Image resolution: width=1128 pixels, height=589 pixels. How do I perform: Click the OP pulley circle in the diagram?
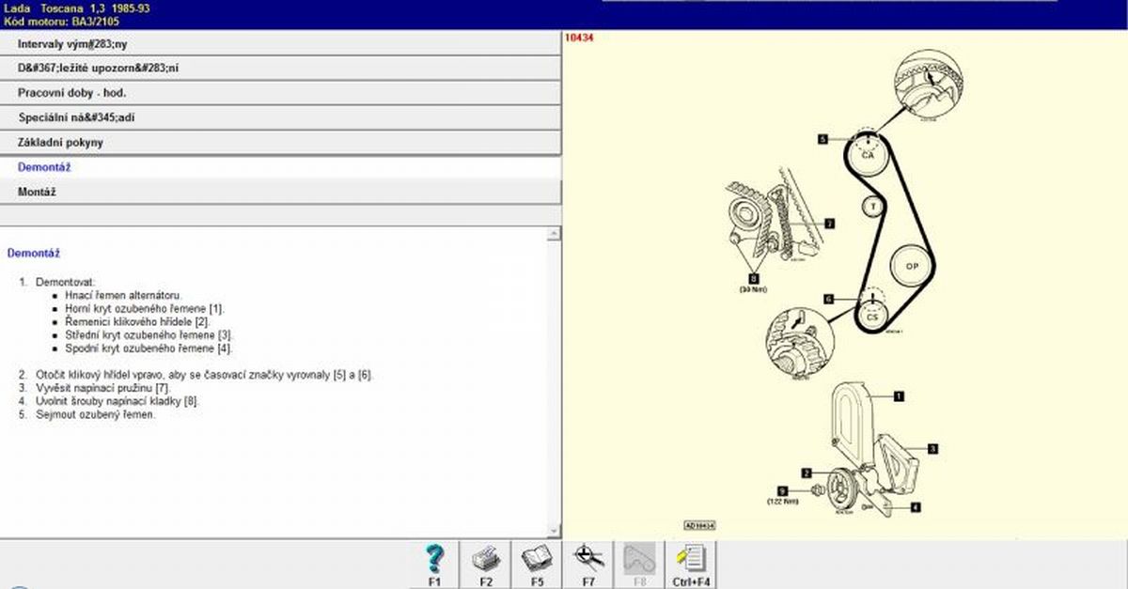(x=911, y=267)
